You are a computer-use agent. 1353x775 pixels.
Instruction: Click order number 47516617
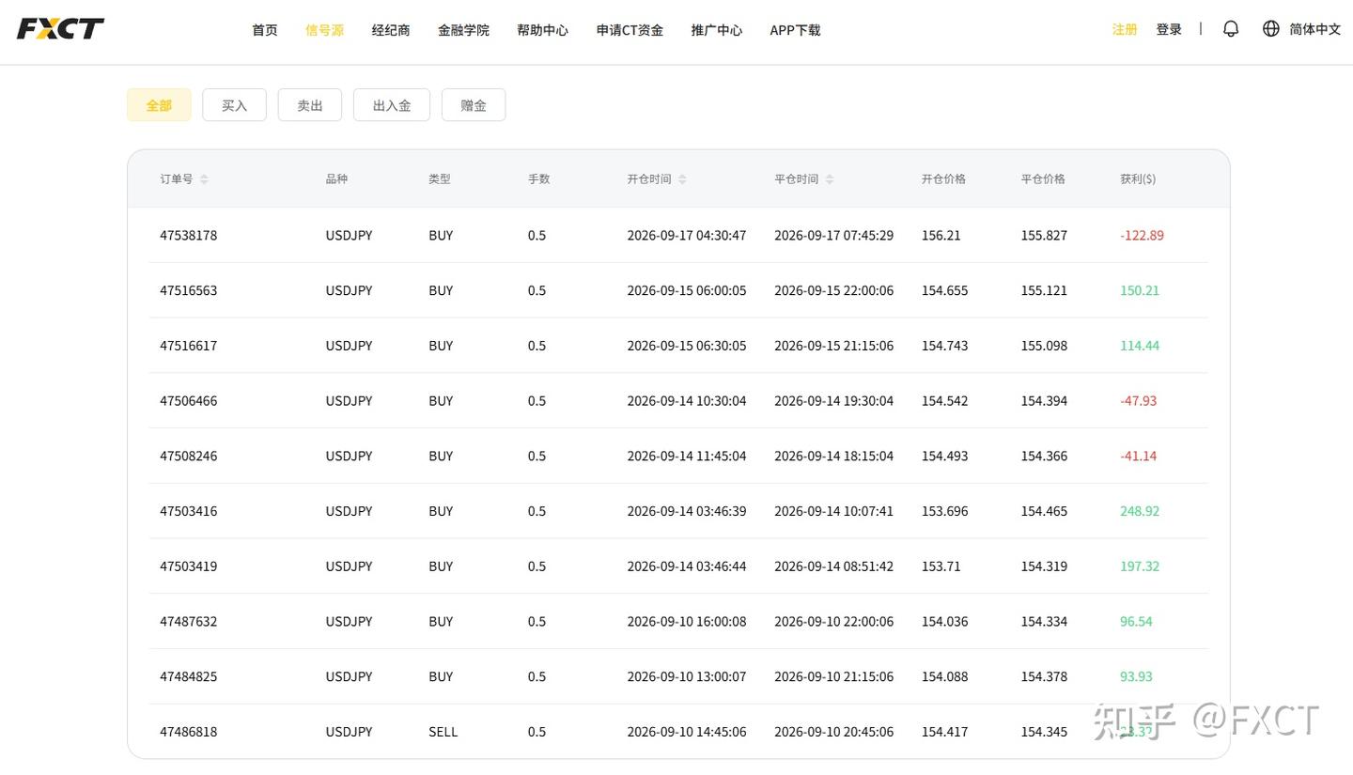[x=189, y=346]
